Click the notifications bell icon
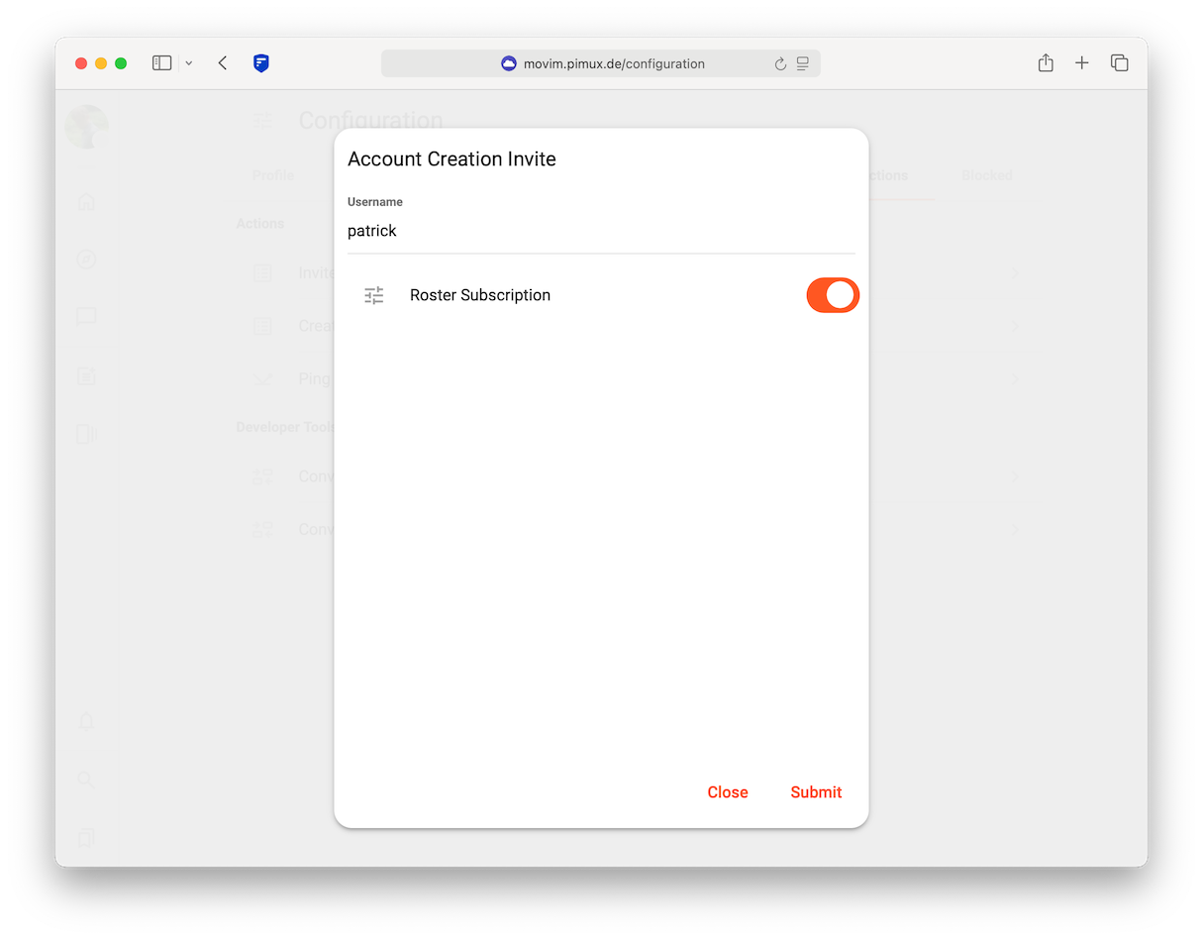This screenshot has height=940, width=1203. click(86, 720)
